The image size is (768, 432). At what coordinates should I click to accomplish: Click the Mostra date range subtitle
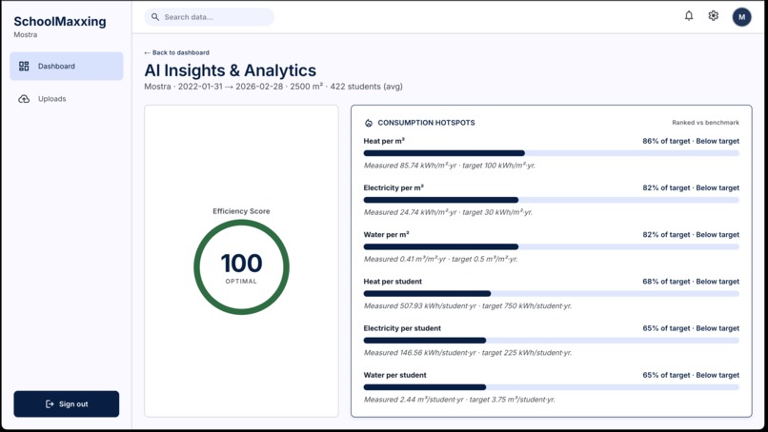coord(273,87)
